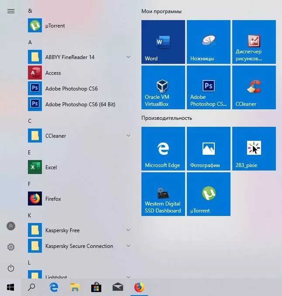Click the 'Мои программы' group title
The image size is (282, 296).
pos(162,11)
